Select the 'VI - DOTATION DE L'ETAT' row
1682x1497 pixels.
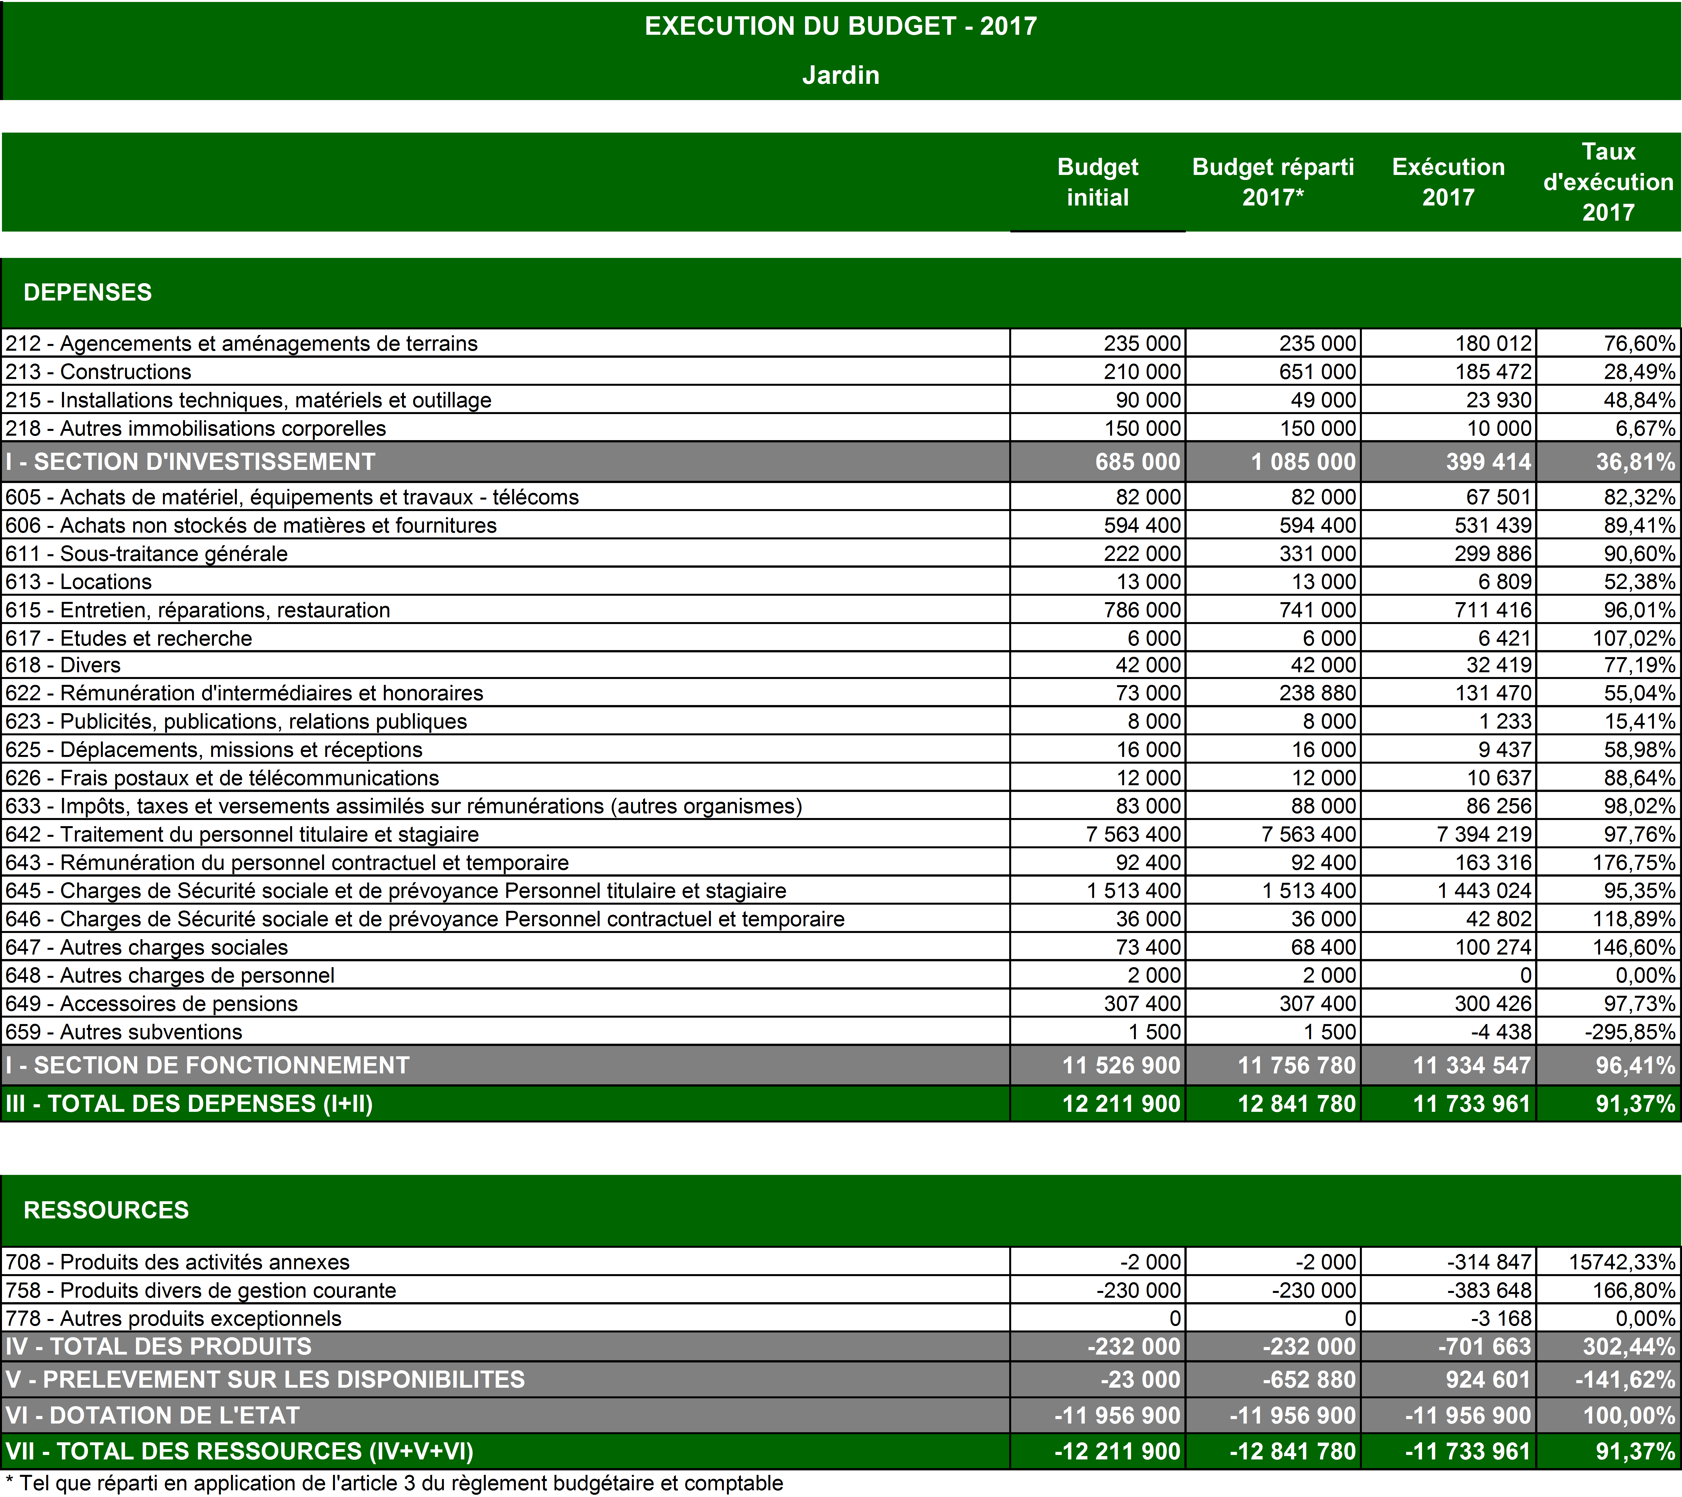coord(152,1415)
